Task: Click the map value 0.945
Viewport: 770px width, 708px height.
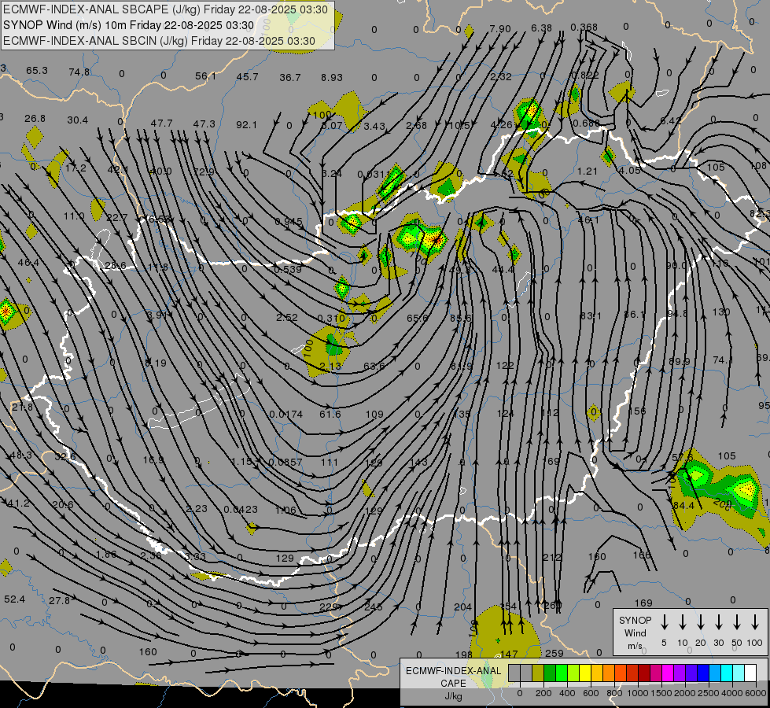Action: pos(289,222)
